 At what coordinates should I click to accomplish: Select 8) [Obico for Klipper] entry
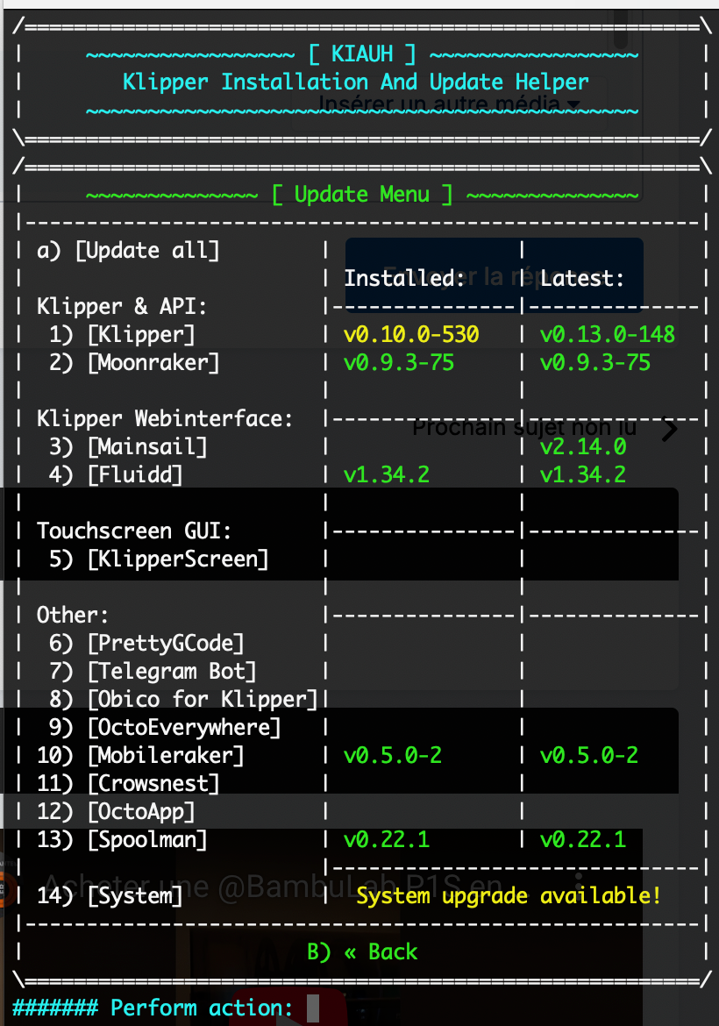point(183,700)
